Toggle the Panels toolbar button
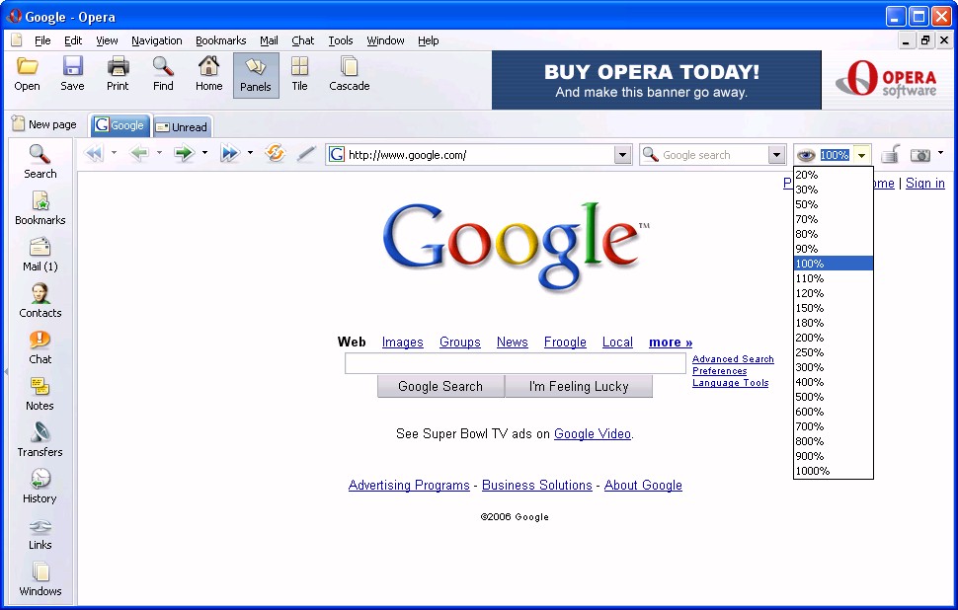Viewport: 958px width, 610px height. point(256,75)
